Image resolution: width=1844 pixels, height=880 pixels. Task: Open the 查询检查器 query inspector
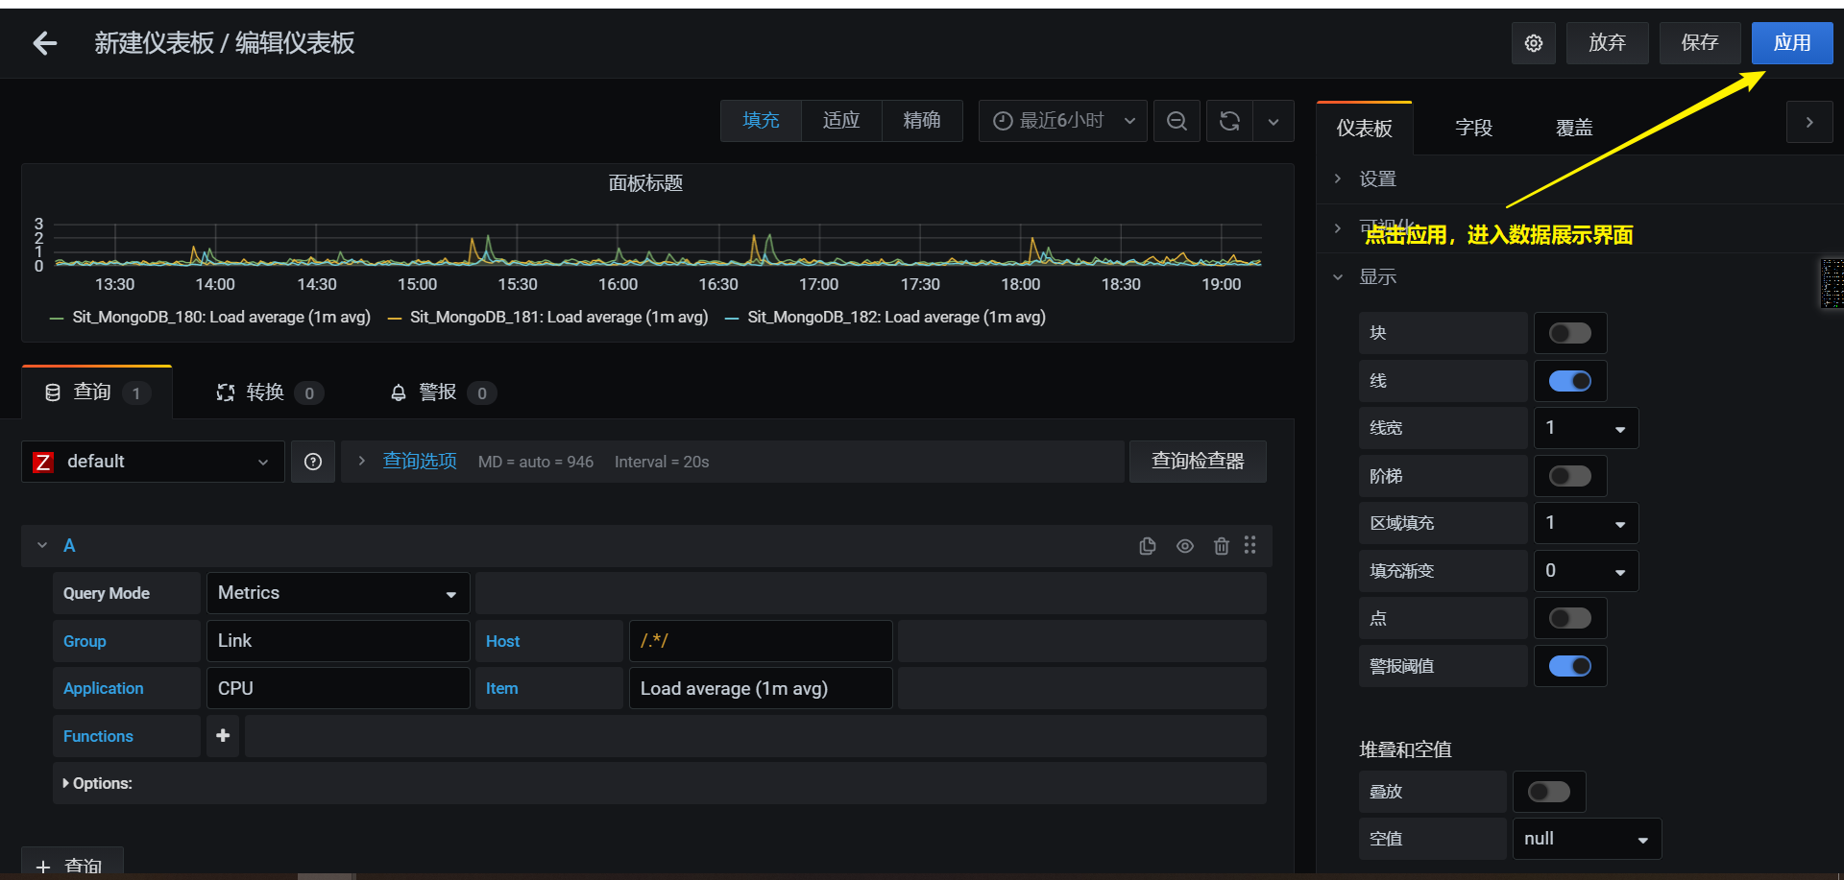(x=1198, y=462)
